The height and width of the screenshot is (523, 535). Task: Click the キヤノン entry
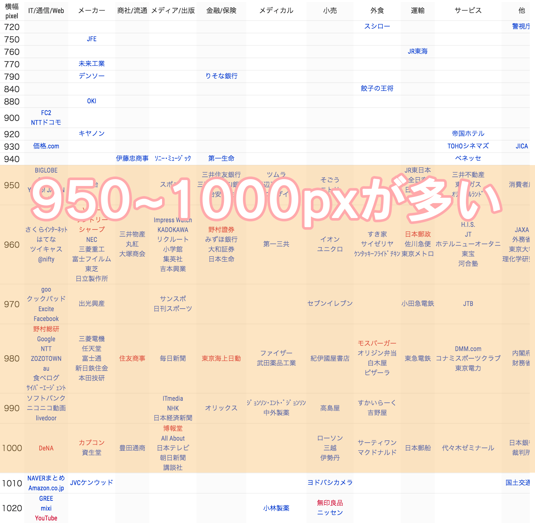(92, 134)
